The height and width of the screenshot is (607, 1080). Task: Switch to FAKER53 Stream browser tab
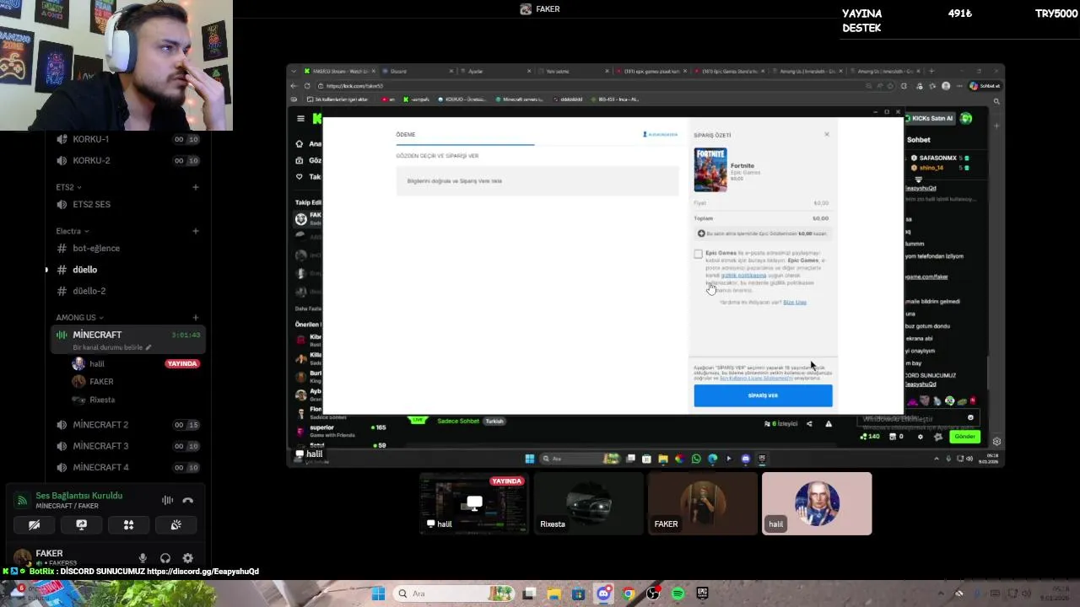coord(341,72)
